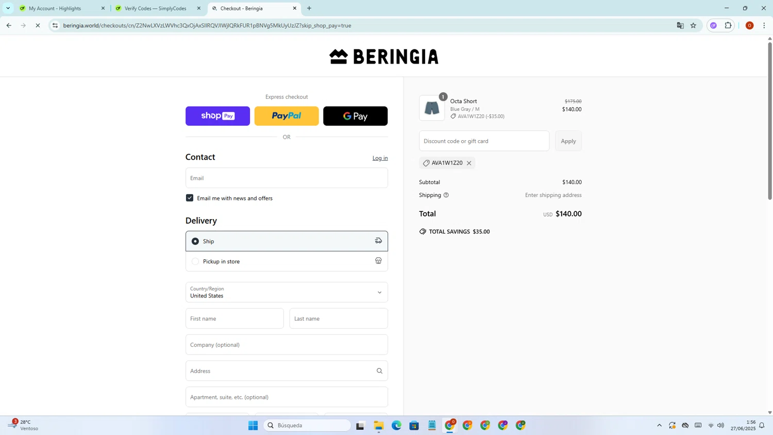Choose Google Pay express checkout
This screenshot has height=435, width=773.
[x=355, y=116]
